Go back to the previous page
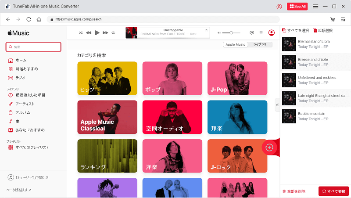Viewport: 351px width, 198px height. click(8, 19)
